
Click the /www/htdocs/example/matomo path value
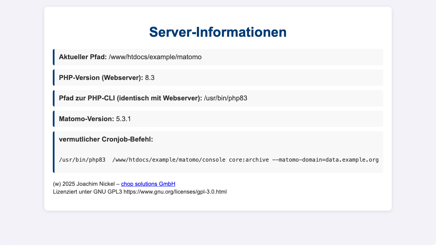pos(155,57)
